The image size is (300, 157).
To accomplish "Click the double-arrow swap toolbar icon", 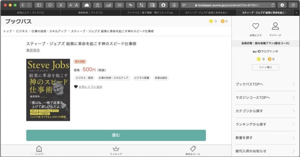I will [x=130, y=5].
